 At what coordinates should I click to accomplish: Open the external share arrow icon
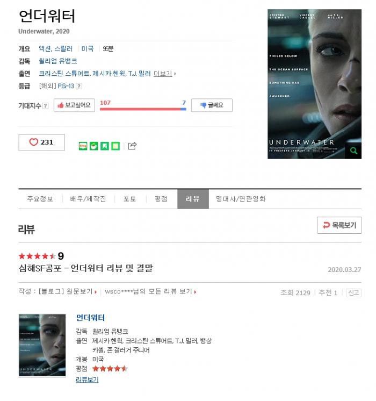132,146
